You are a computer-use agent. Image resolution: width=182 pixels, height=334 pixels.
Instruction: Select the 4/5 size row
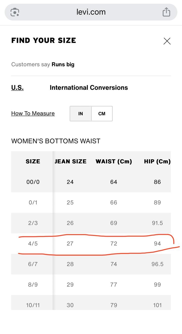point(33,243)
